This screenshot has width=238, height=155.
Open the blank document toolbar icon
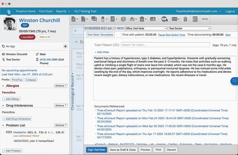pos(83,19)
